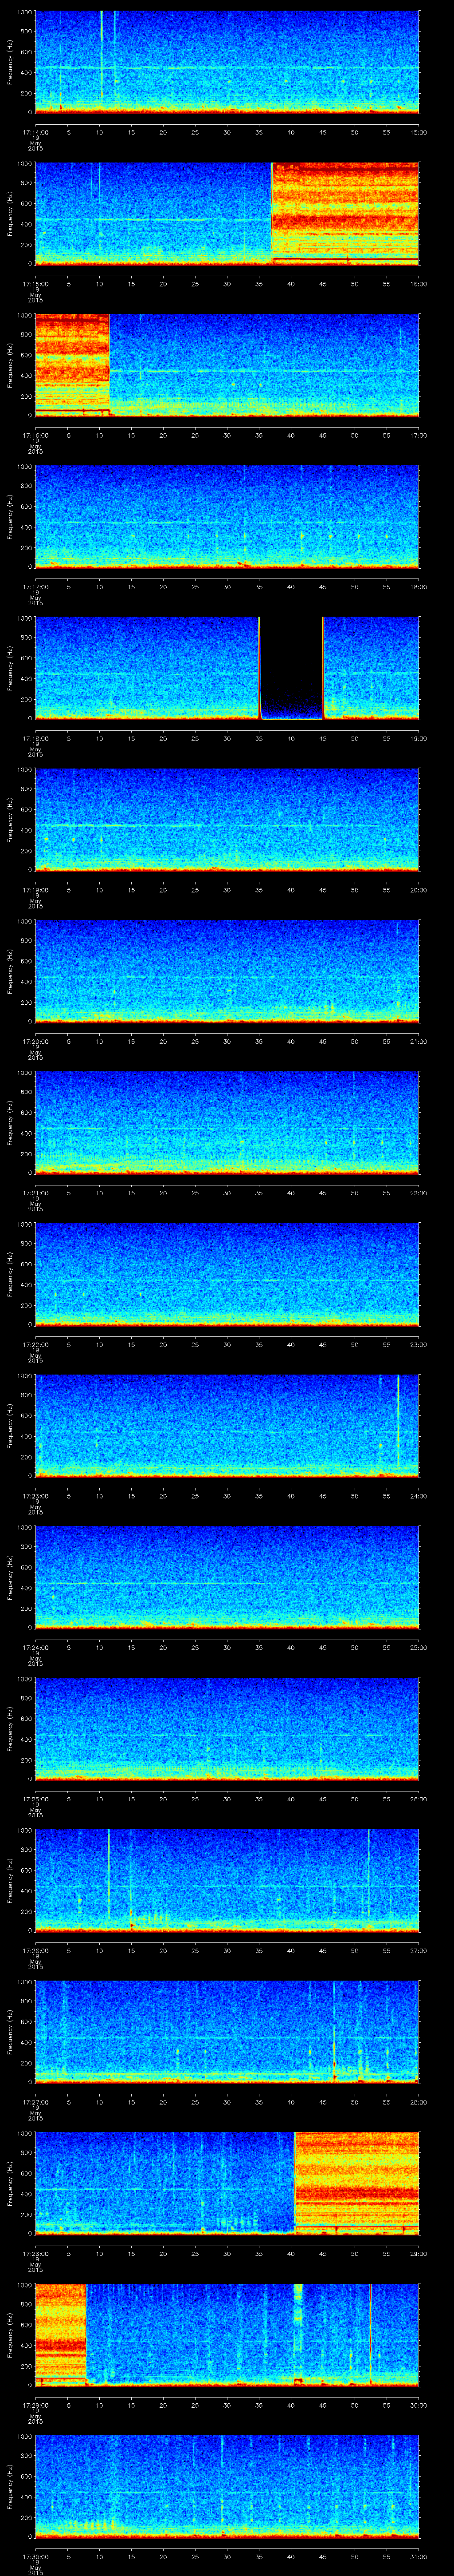Select the time label 17:17:00
The height and width of the screenshot is (2576, 454).
coord(35,587)
